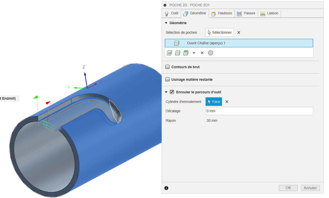
Task: Click the first chain selection mode icon
Action: pos(169,53)
